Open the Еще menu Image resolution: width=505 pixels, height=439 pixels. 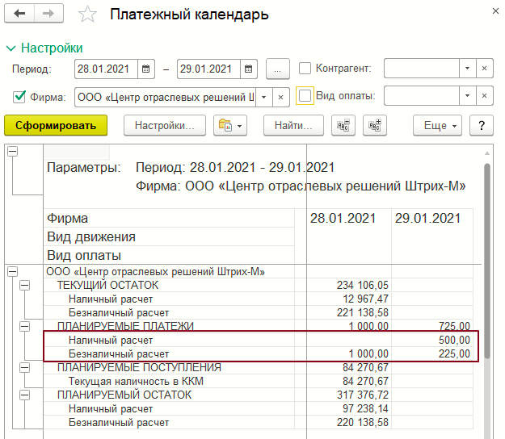coord(439,126)
